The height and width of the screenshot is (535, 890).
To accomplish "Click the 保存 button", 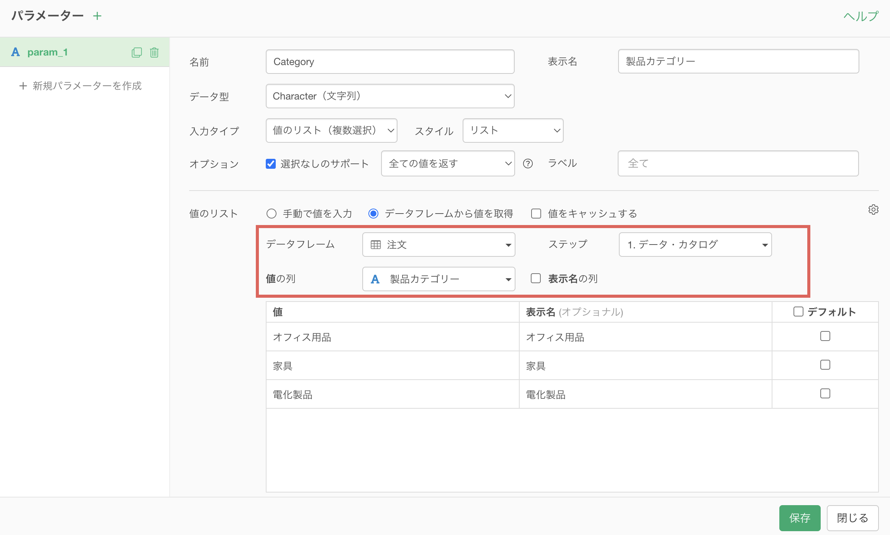I will click(800, 518).
